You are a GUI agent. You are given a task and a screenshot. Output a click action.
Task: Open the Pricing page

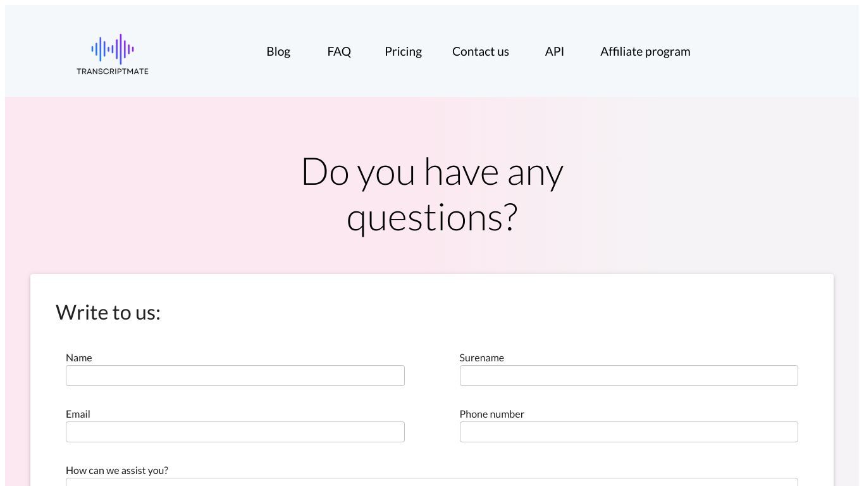pos(403,51)
